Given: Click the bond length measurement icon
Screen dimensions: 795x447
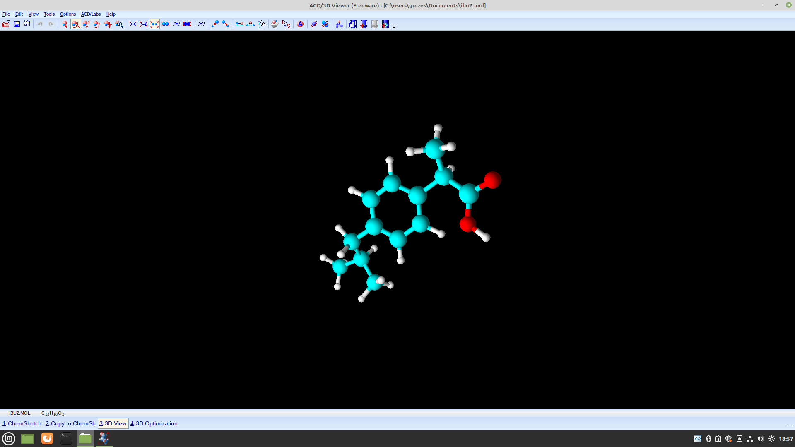Looking at the screenshot, I should click(x=239, y=24).
